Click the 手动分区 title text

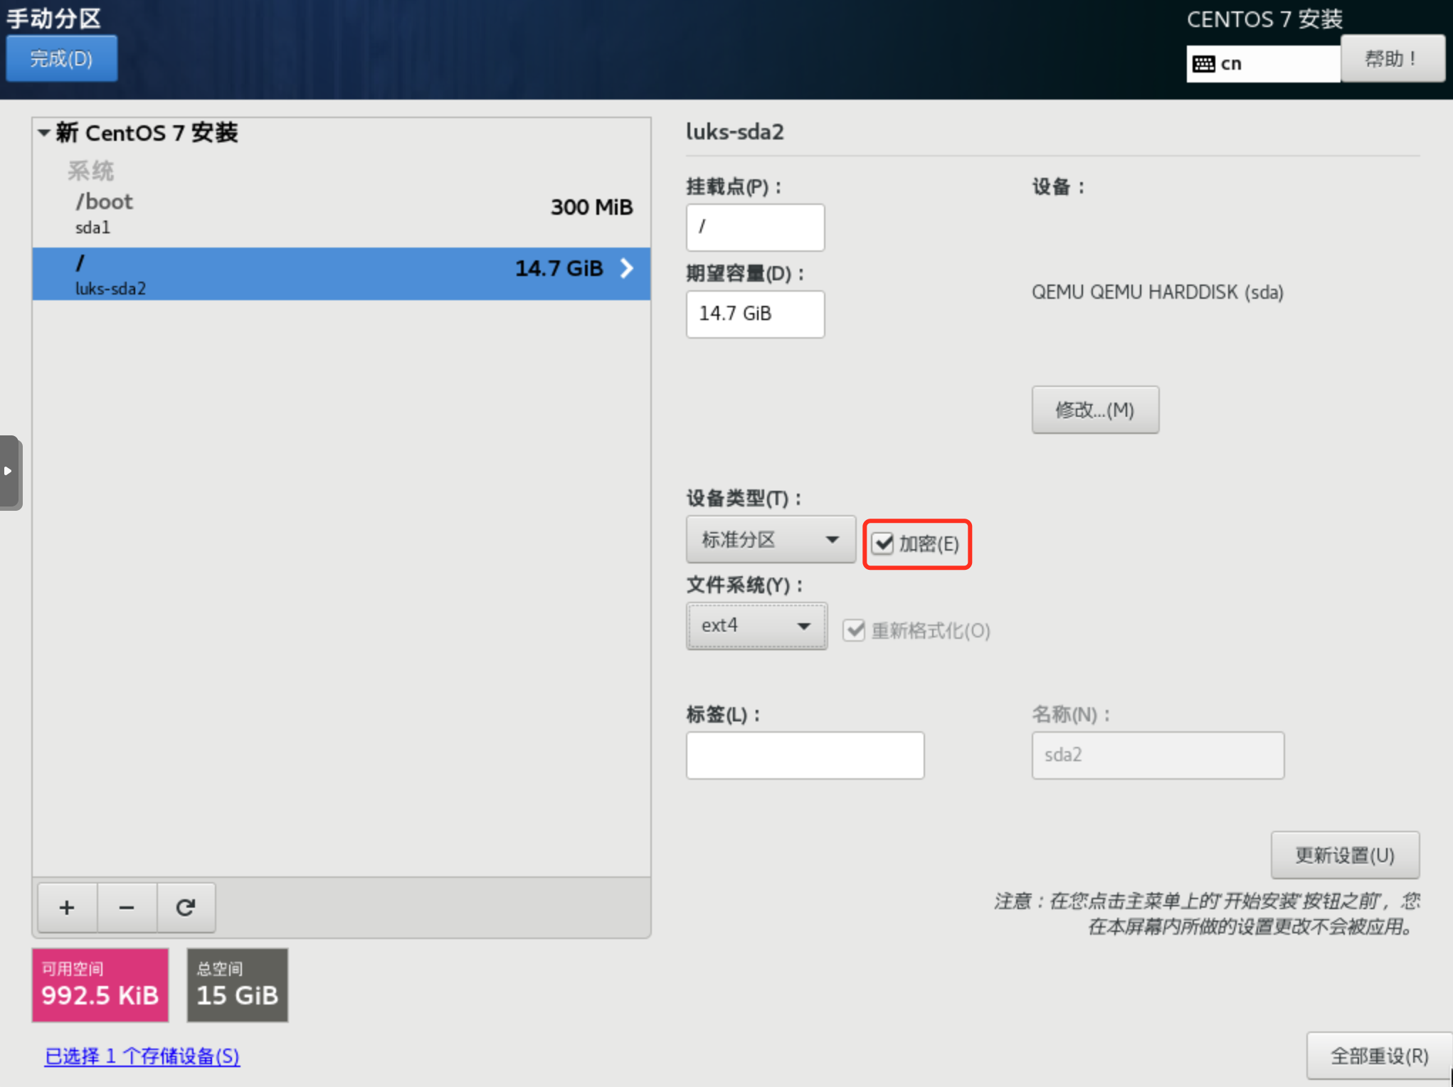54,18
